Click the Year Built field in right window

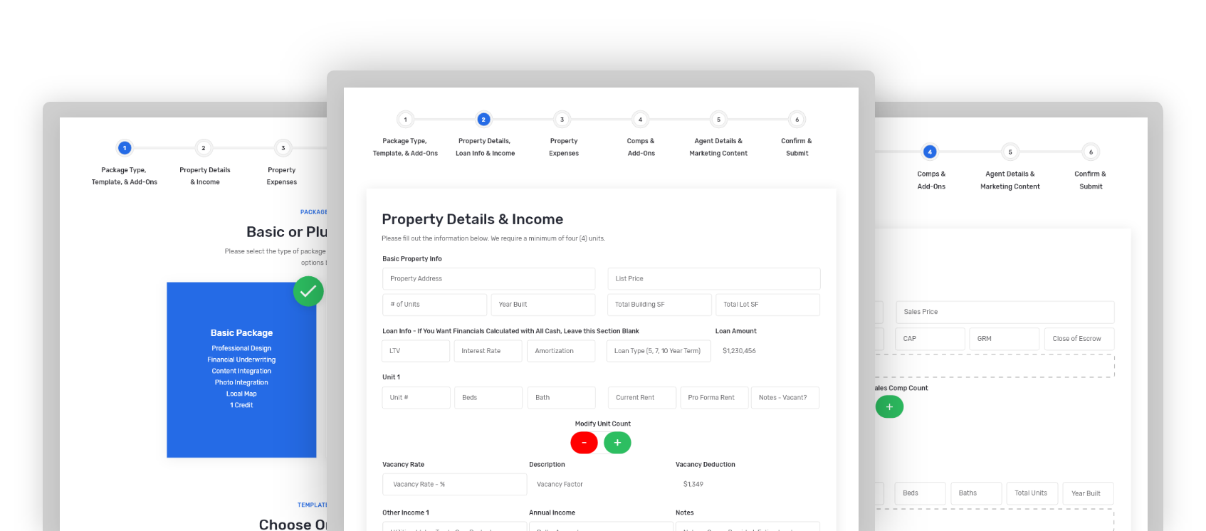[1088, 493]
